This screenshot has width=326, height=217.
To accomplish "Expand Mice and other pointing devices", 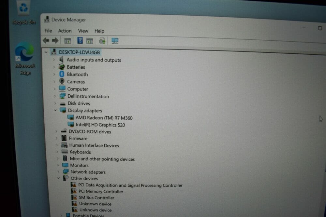I will point(58,158).
